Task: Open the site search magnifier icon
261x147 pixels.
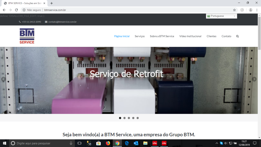Action: pyautogui.click(x=237, y=36)
